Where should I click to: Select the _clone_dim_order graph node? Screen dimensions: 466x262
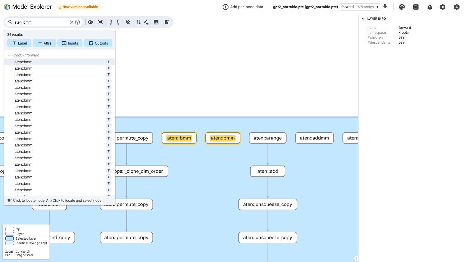[141, 171]
